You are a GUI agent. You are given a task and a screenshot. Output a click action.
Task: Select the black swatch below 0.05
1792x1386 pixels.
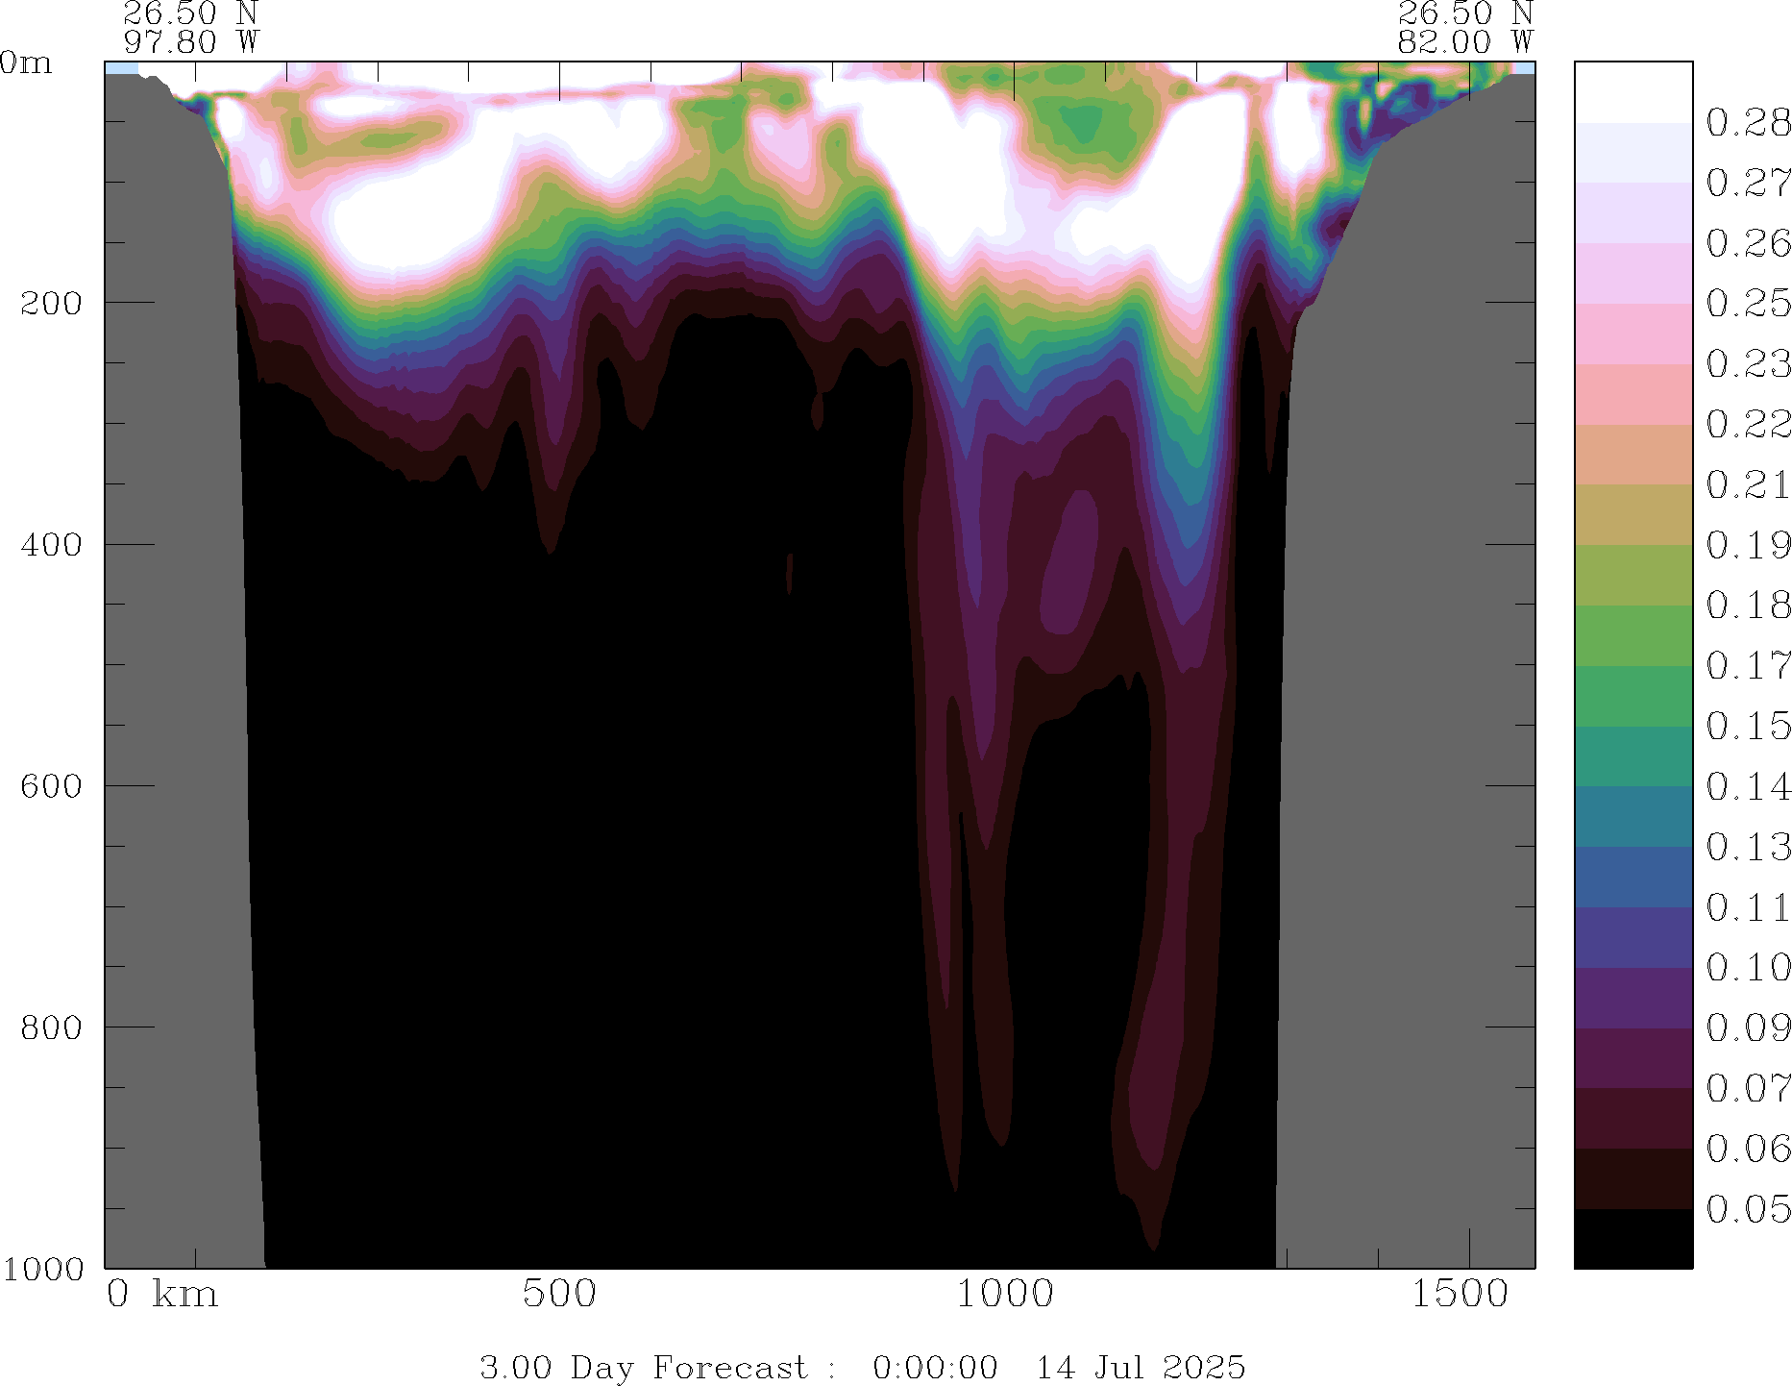(1632, 1238)
